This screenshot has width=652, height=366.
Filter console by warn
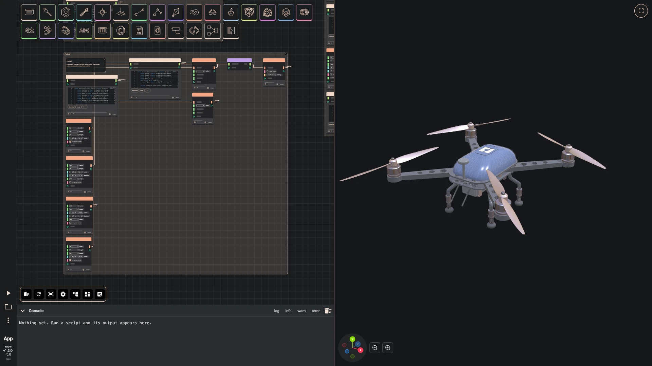[302, 311]
